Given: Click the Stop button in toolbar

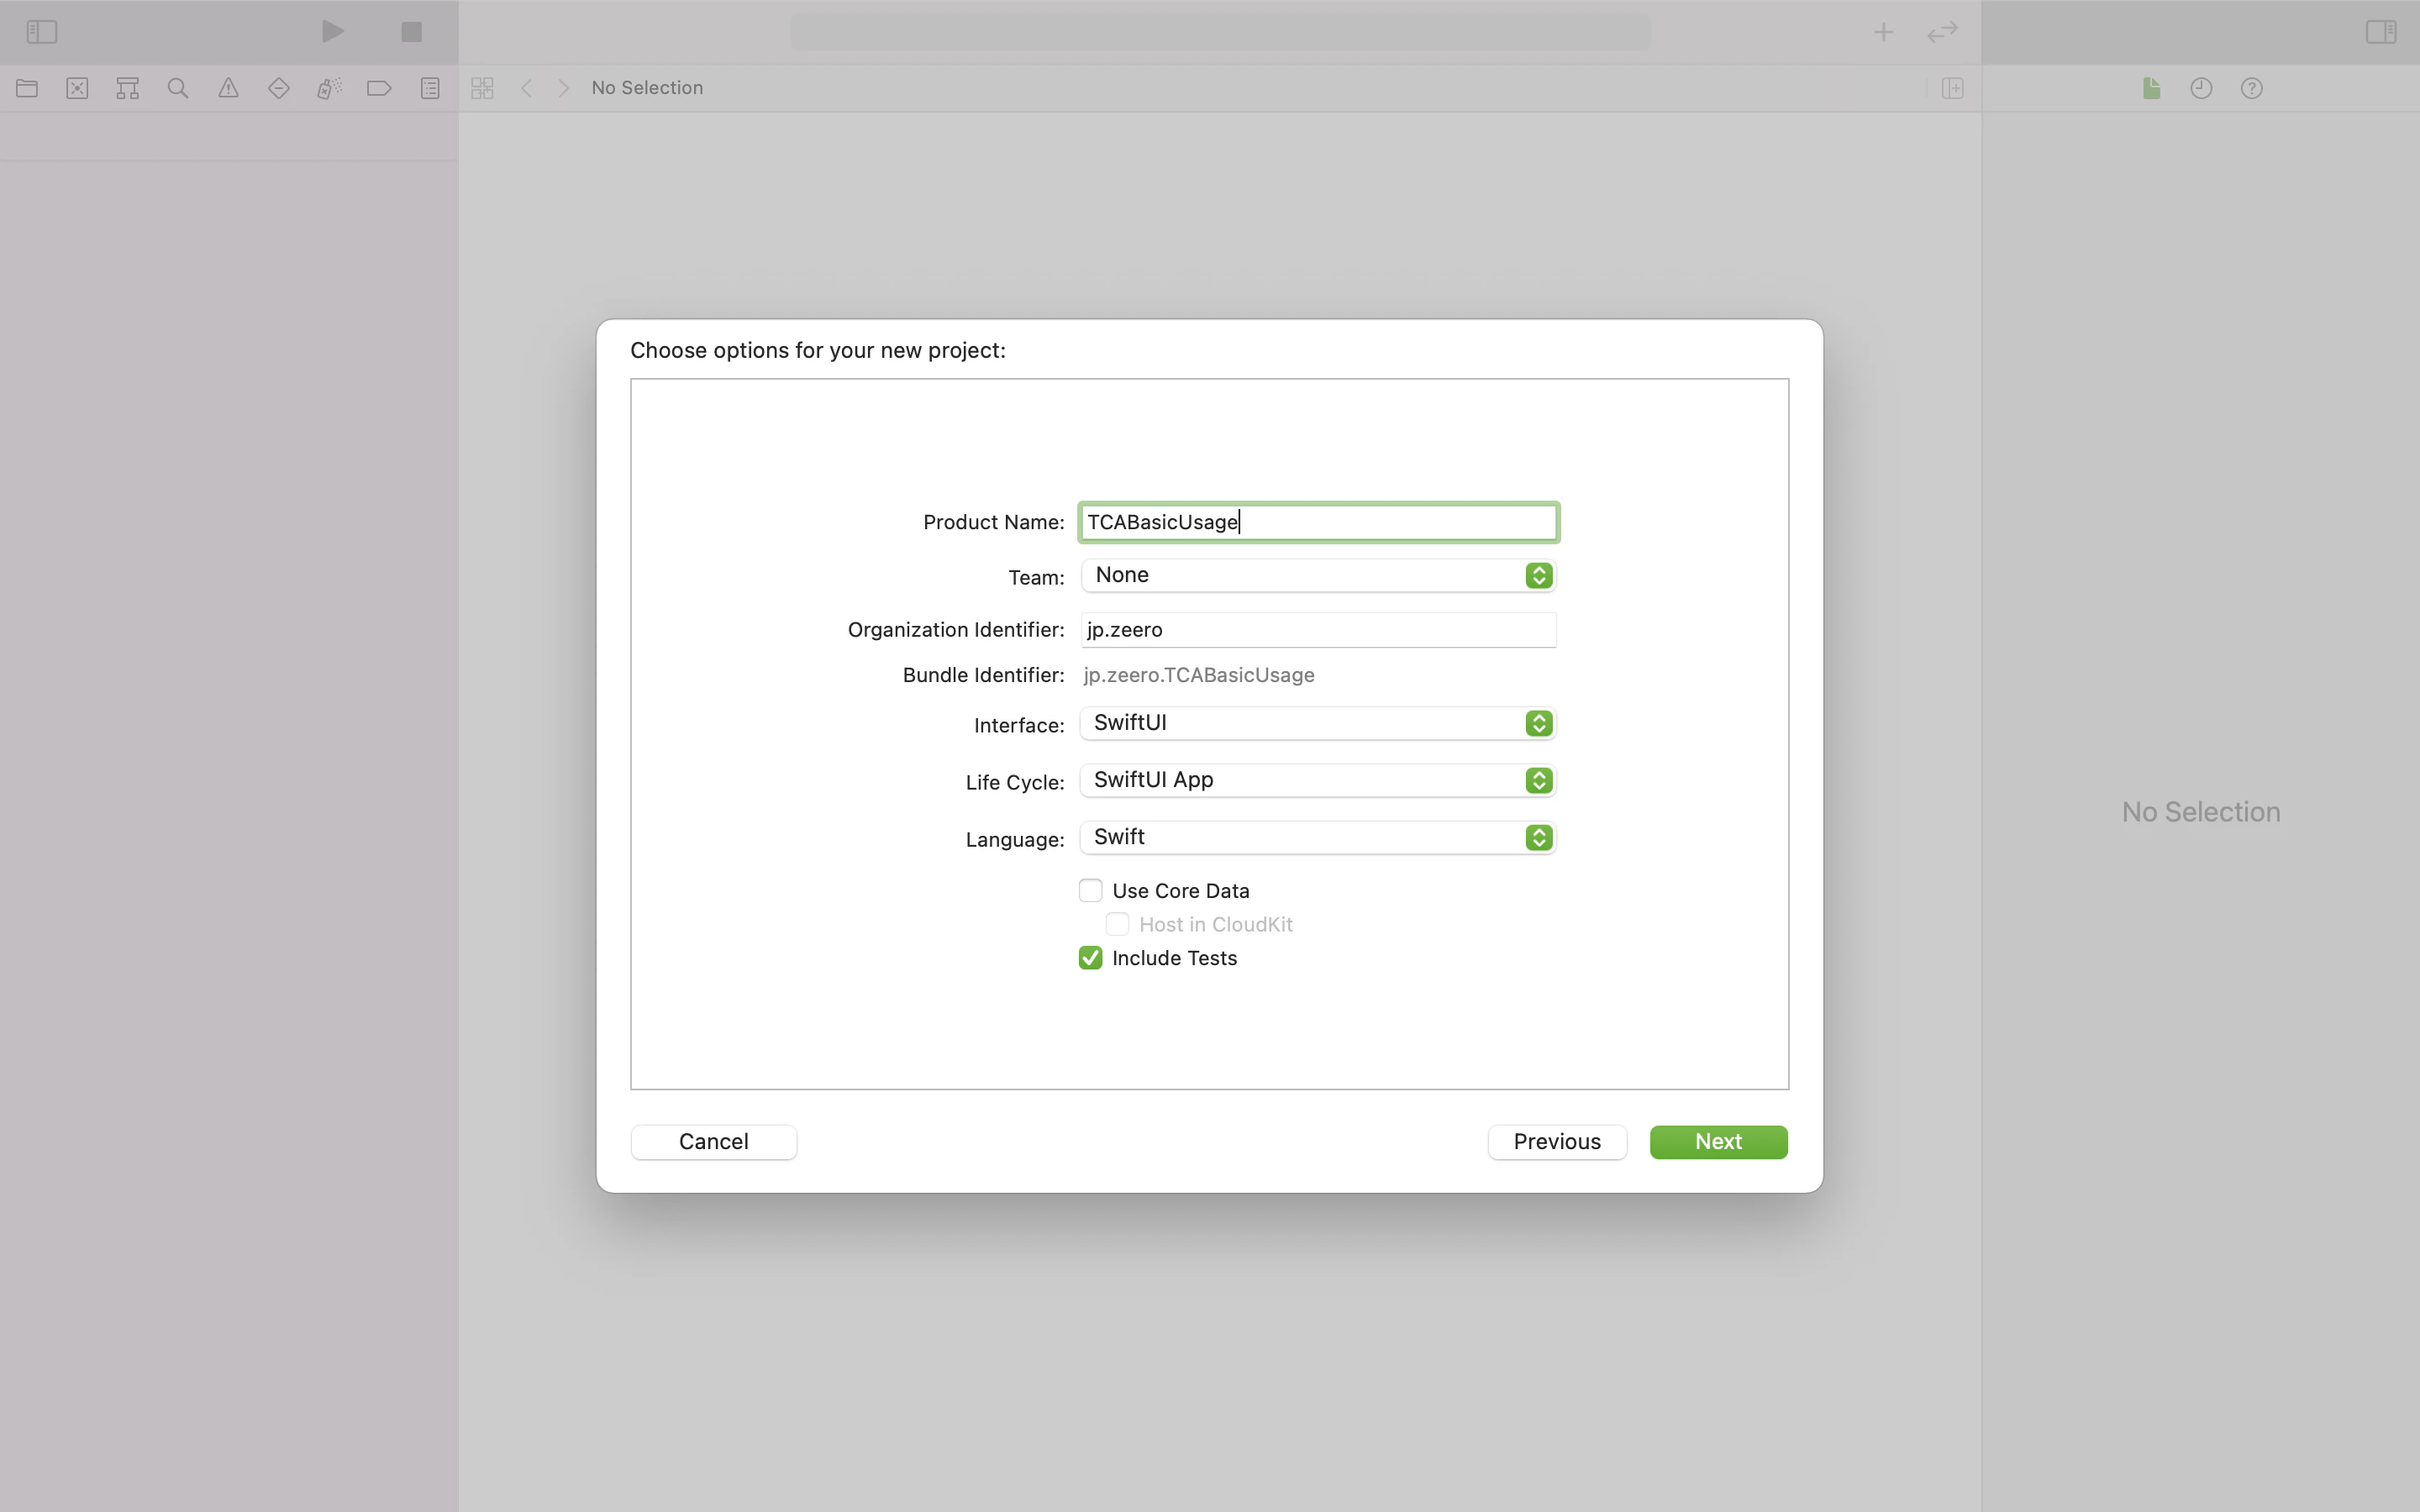Looking at the screenshot, I should tap(411, 32).
